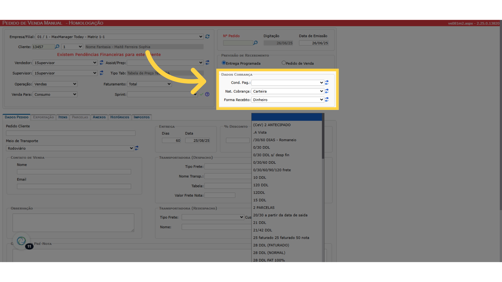Open the Meio de Transporte dropdown Rodoviário
502x282 pixels.
tap(70, 148)
